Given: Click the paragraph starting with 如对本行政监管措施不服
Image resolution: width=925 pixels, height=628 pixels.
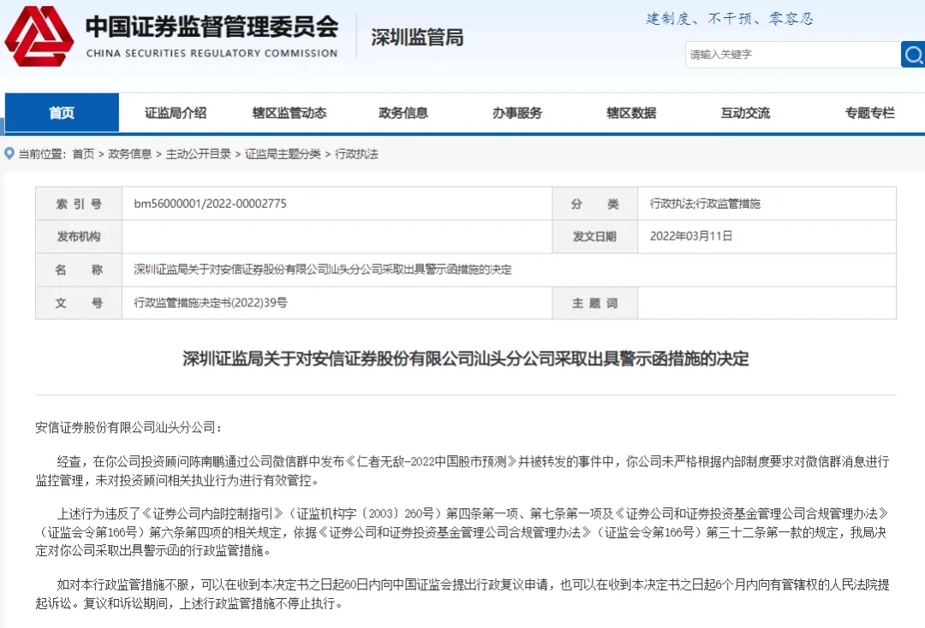Looking at the screenshot, I should click(x=462, y=594).
